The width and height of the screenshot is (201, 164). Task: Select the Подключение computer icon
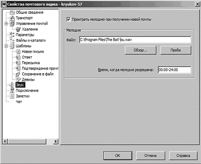pyautogui.click(x=12, y=90)
